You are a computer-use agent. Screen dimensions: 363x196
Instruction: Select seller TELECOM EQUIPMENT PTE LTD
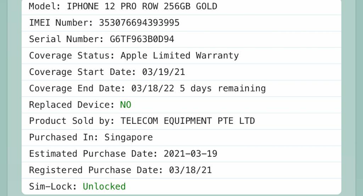(188, 121)
